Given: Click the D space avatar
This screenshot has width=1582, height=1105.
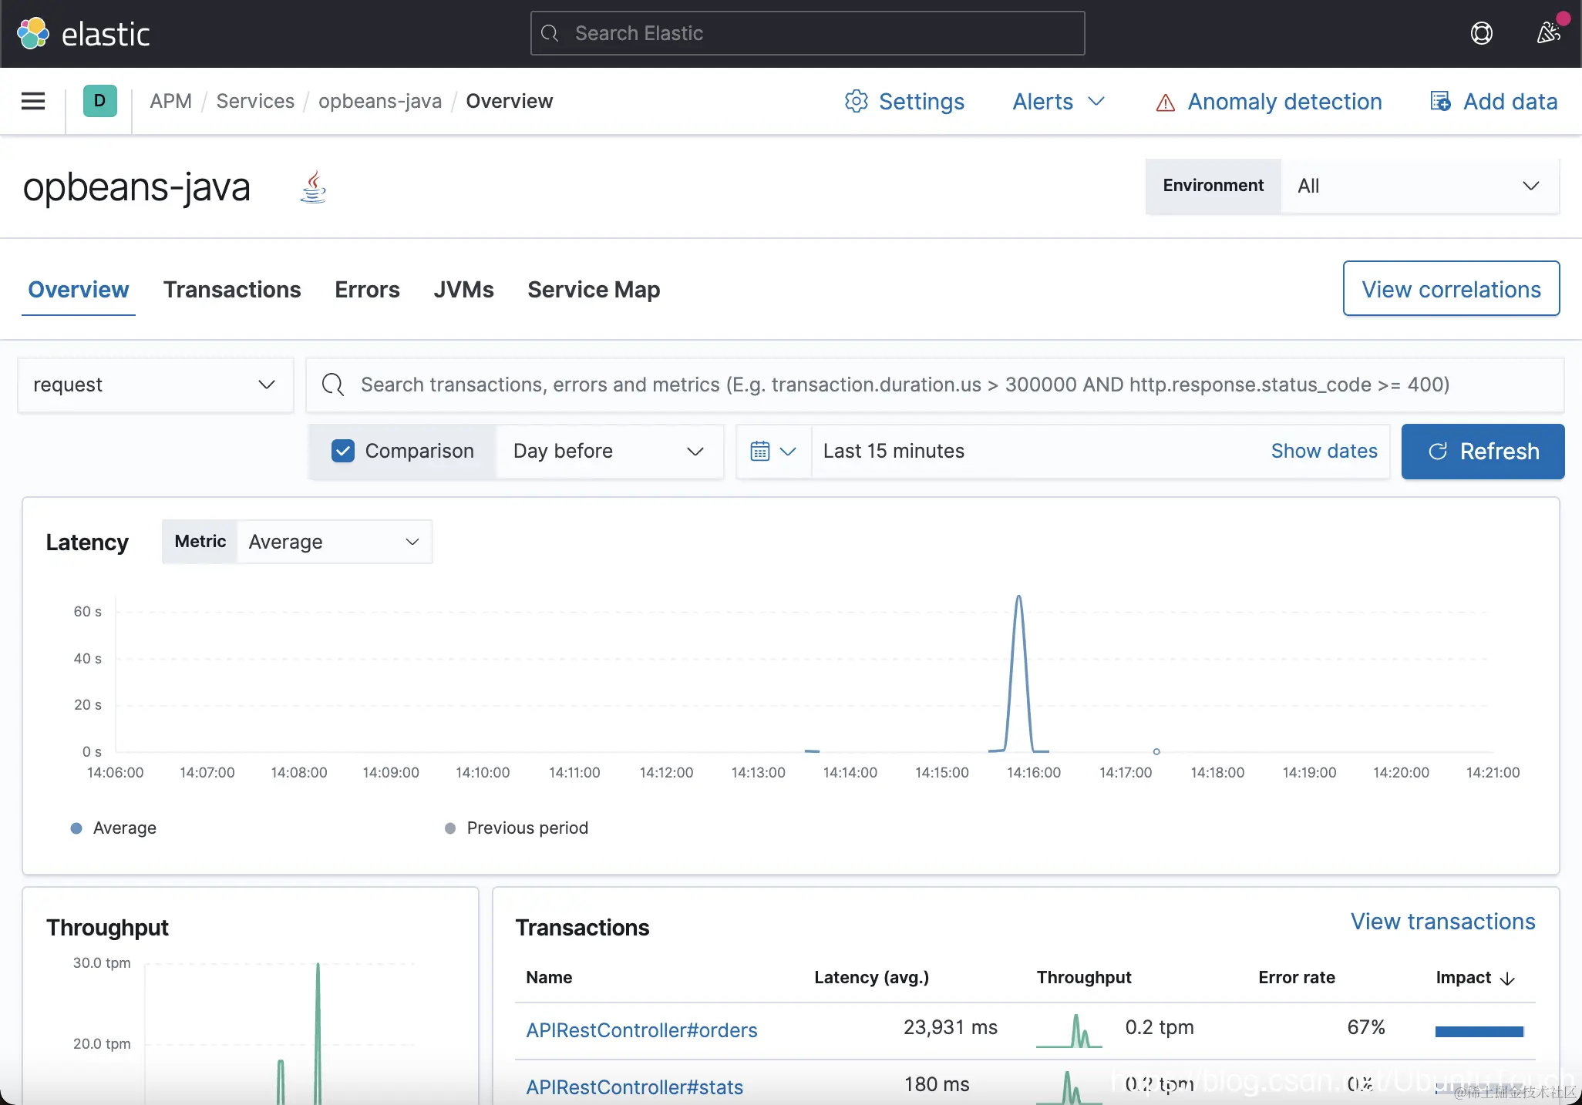Looking at the screenshot, I should [x=99, y=101].
